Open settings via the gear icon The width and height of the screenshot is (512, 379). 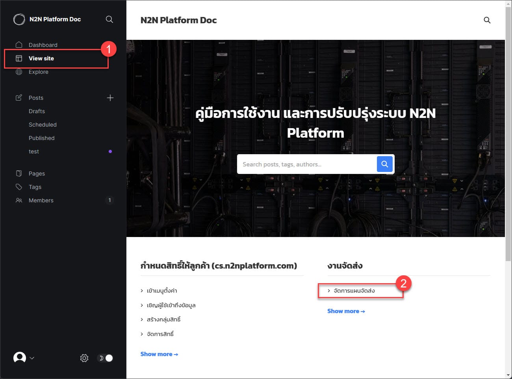pos(84,358)
